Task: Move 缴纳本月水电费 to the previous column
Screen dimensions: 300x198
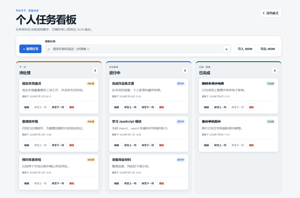Action: 220,107
